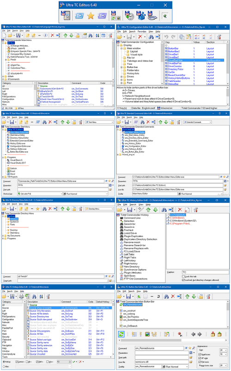This screenshot has height=371, width=231.
Task: Open Favorites menu in Configuration Editor
Action: 142,31
